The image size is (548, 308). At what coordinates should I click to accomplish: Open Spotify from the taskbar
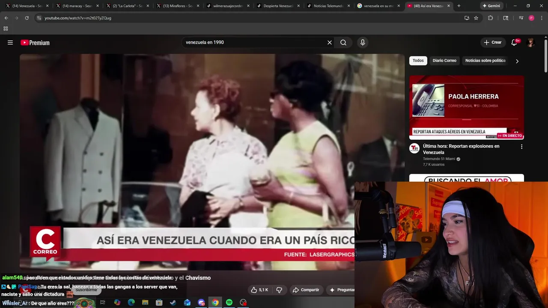(229, 302)
